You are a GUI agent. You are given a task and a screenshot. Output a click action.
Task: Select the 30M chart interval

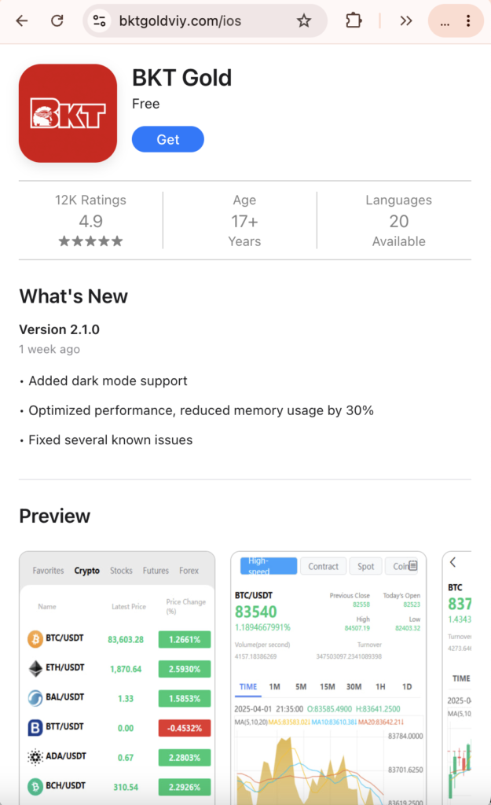coord(354,687)
